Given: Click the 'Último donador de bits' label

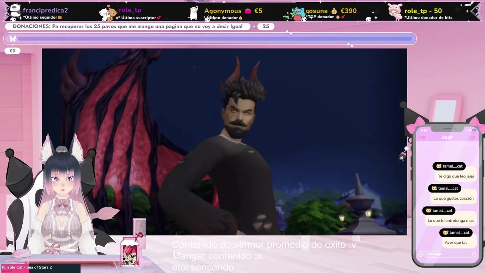Looking at the screenshot, I should (x=428, y=18).
